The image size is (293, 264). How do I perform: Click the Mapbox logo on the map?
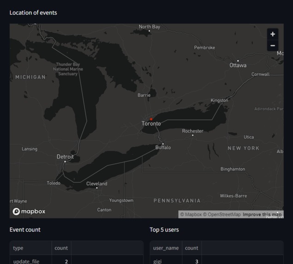[x=29, y=211]
